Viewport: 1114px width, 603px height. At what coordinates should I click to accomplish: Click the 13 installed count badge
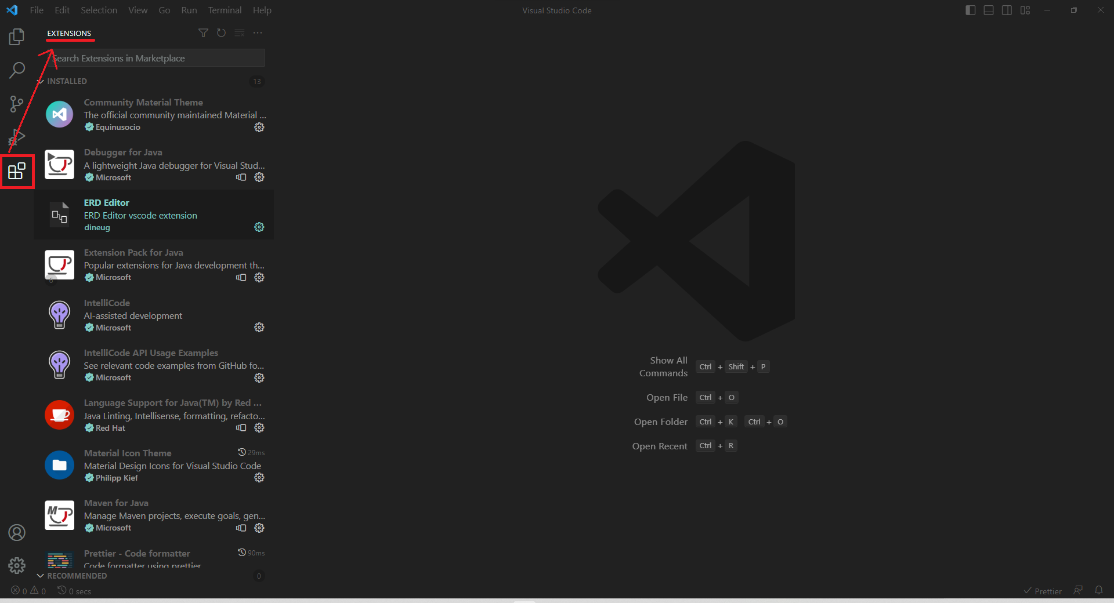pyautogui.click(x=257, y=82)
